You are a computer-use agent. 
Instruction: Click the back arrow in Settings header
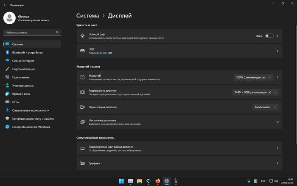click(x=5, y=5)
